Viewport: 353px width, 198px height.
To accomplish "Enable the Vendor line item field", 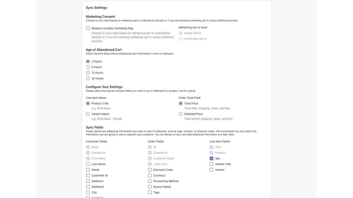I will [x=211, y=170].
